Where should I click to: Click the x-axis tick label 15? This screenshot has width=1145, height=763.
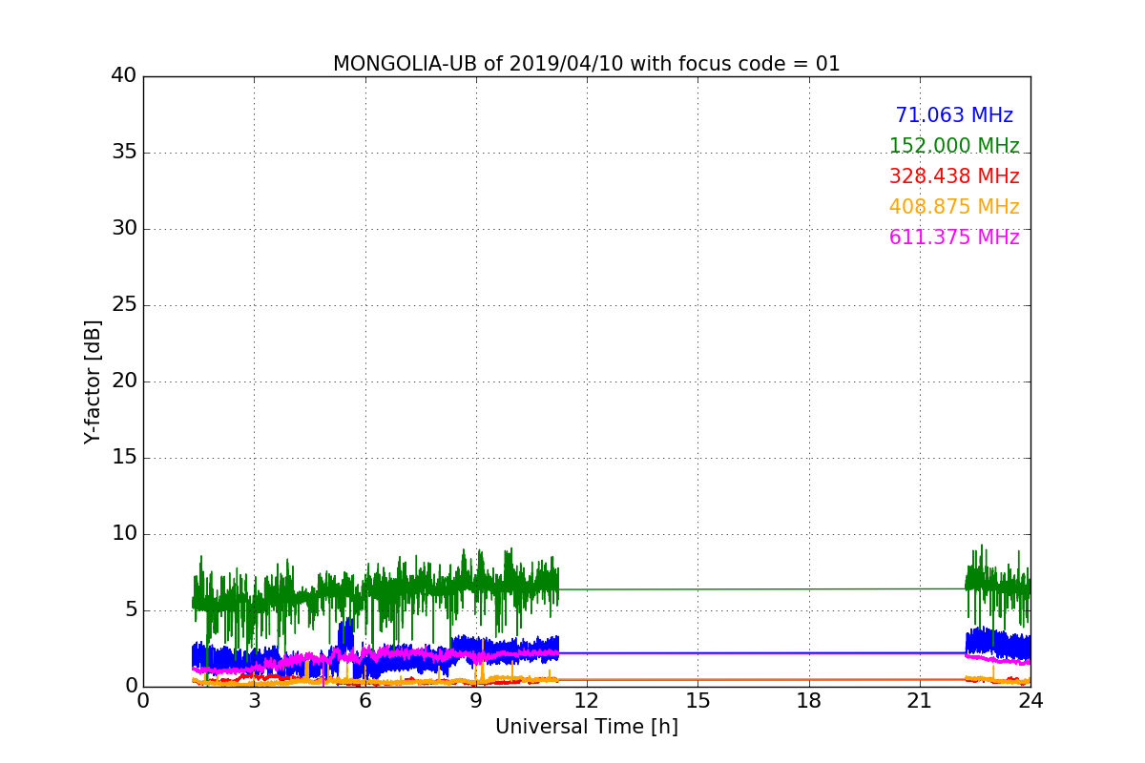(697, 700)
